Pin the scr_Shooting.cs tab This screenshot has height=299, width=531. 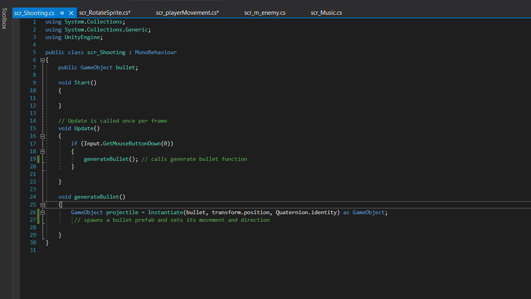62,13
